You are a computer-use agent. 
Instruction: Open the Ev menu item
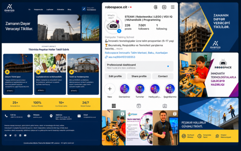click(30, 9)
